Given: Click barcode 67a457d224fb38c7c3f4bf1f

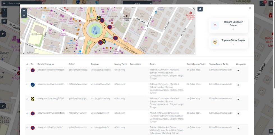Looking at the screenshot, I should 50,127.
